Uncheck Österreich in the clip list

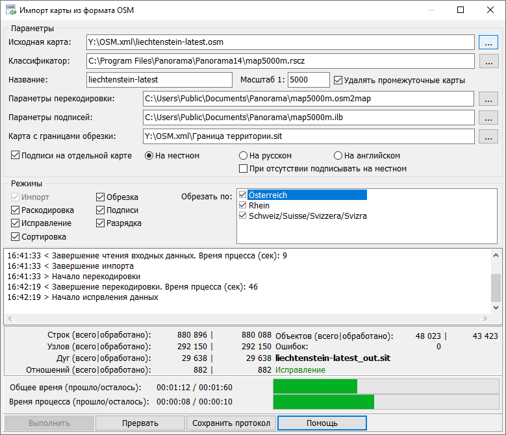pyautogui.click(x=243, y=195)
